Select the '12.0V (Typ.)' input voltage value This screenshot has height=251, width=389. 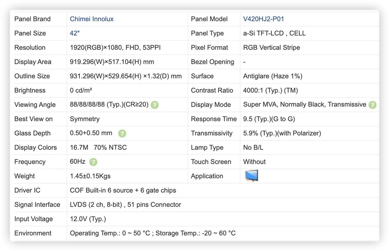click(88, 219)
